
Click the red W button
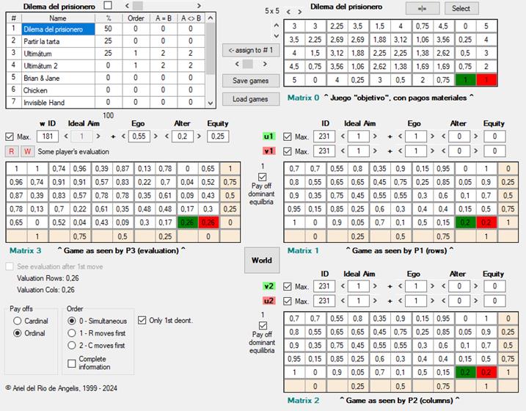(x=26, y=151)
